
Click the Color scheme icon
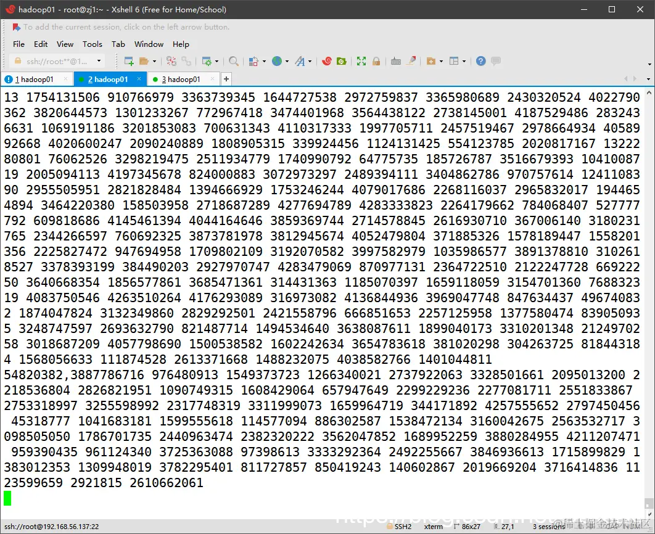click(x=253, y=62)
